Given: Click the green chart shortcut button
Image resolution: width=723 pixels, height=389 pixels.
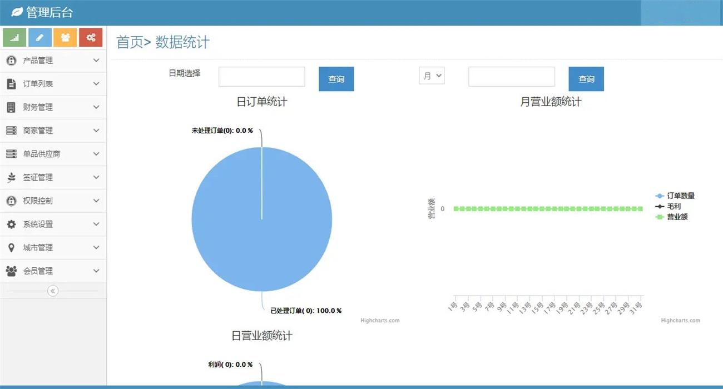Looking at the screenshot, I should point(14,37).
